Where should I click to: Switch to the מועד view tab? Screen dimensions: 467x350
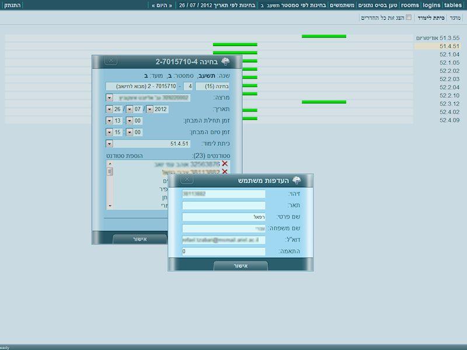pos(455,18)
